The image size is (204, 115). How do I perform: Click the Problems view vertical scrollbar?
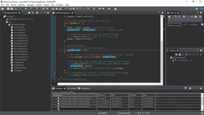202,102
